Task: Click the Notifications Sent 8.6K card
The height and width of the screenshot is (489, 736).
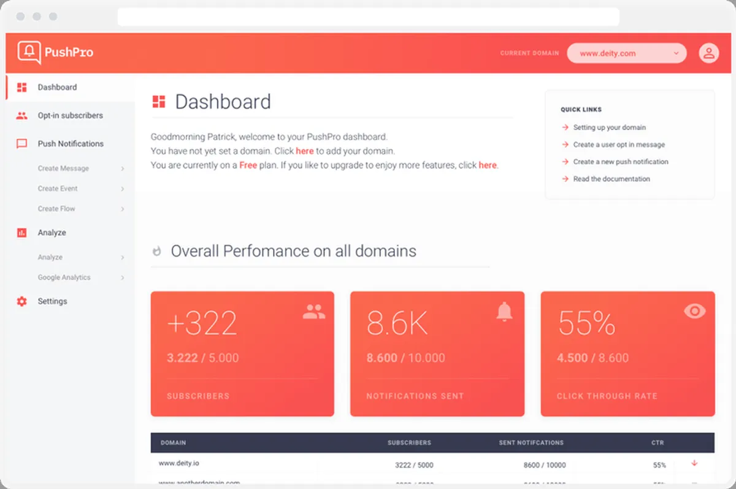Action: coord(437,354)
